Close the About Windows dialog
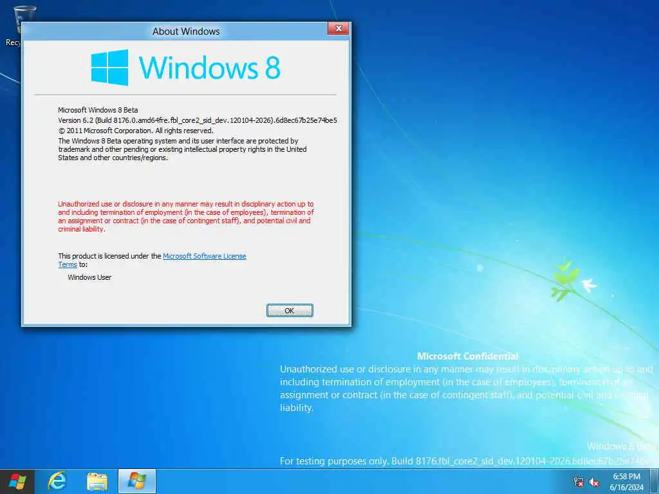This screenshot has height=494, width=659. click(x=339, y=28)
